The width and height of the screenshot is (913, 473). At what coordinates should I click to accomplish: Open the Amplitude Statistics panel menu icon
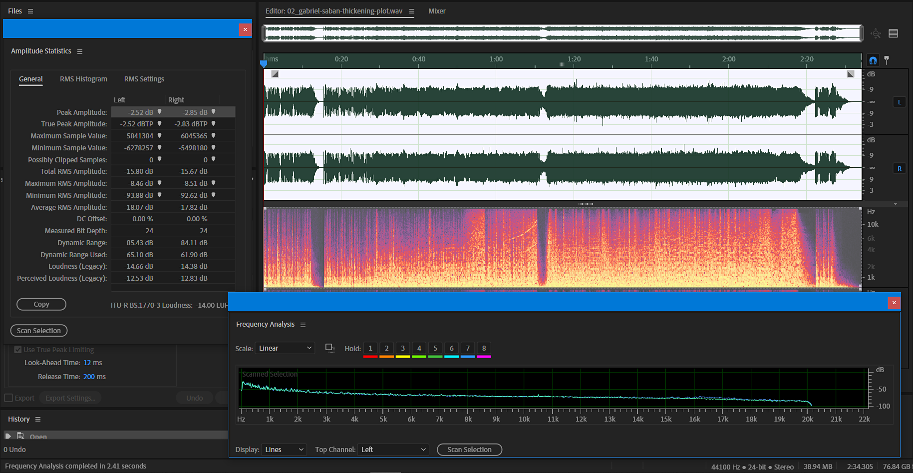pyautogui.click(x=80, y=50)
